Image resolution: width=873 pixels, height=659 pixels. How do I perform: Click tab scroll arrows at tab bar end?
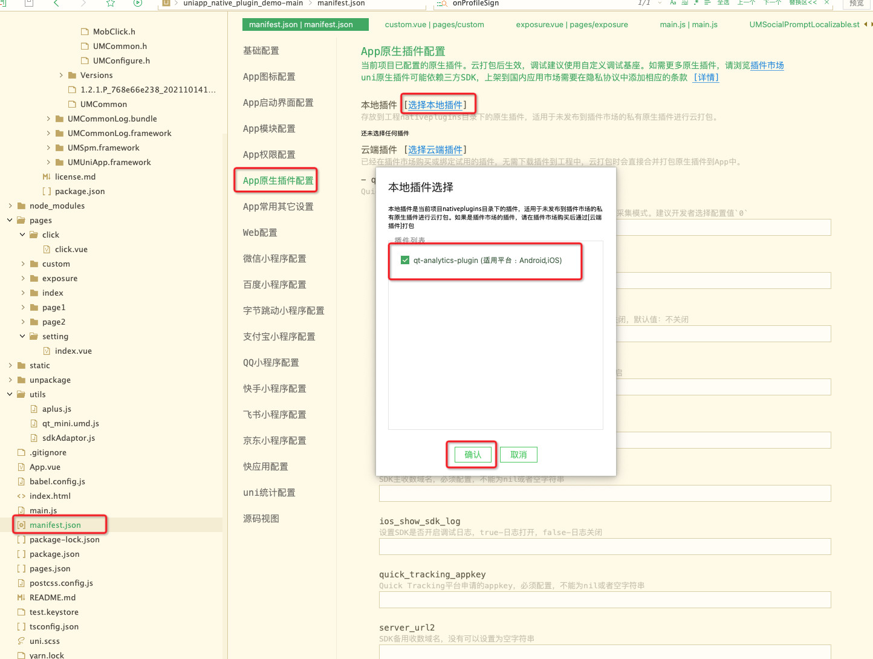click(868, 24)
